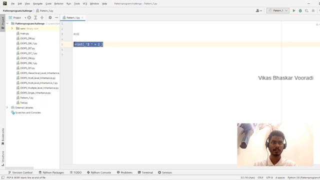
Task: Open the View menu
Action: pyautogui.click(x=27, y=3)
